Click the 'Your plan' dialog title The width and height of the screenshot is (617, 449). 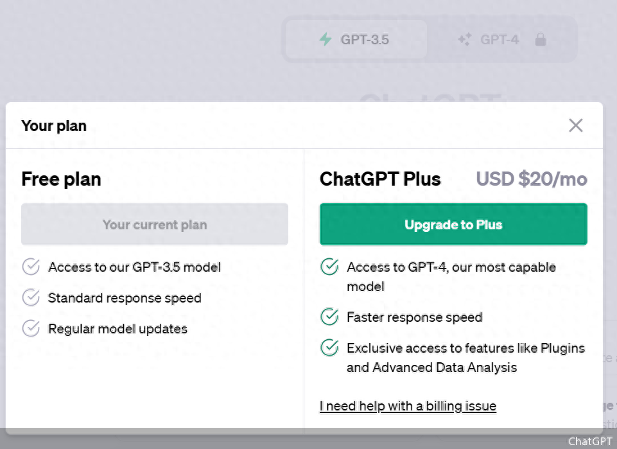pos(54,125)
